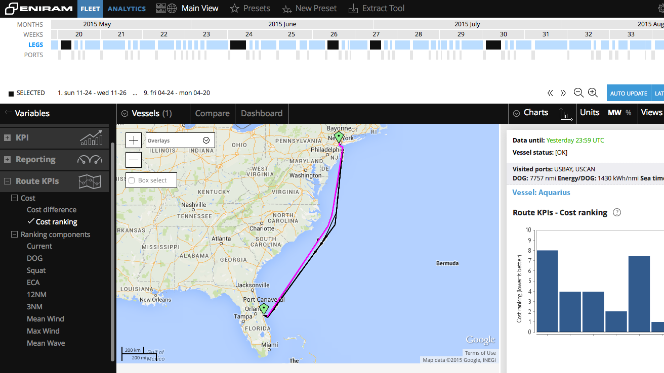The image size is (664, 373).
Task: Open the Vessel: Aquarius link
Action: [x=542, y=192]
